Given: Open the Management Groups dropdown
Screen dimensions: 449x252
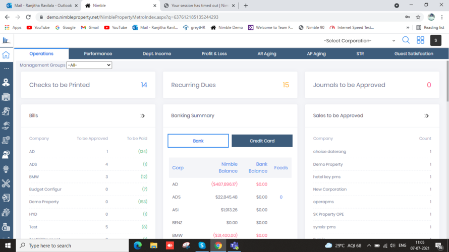Looking at the screenshot, I should pyautogui.click(x=89, y=65).
